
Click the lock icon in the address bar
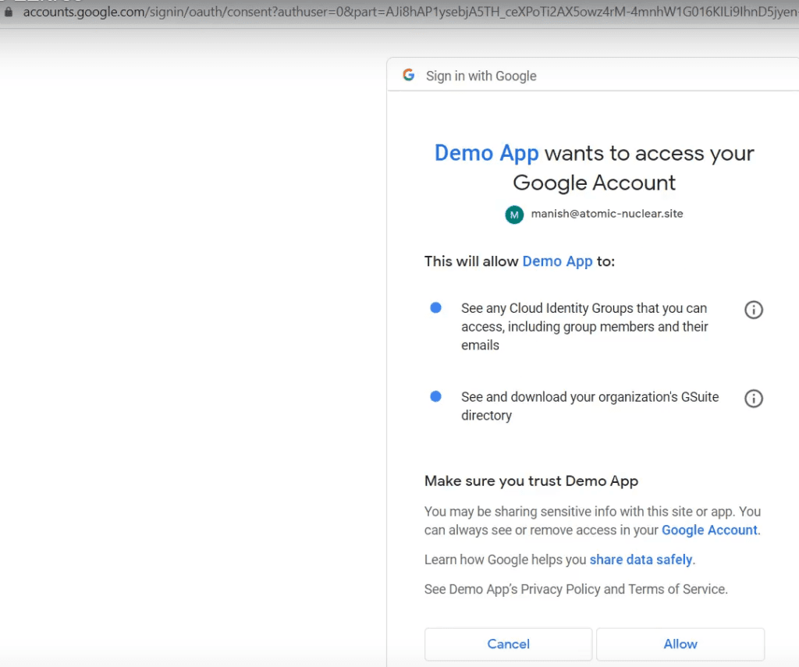pos(8,12)
